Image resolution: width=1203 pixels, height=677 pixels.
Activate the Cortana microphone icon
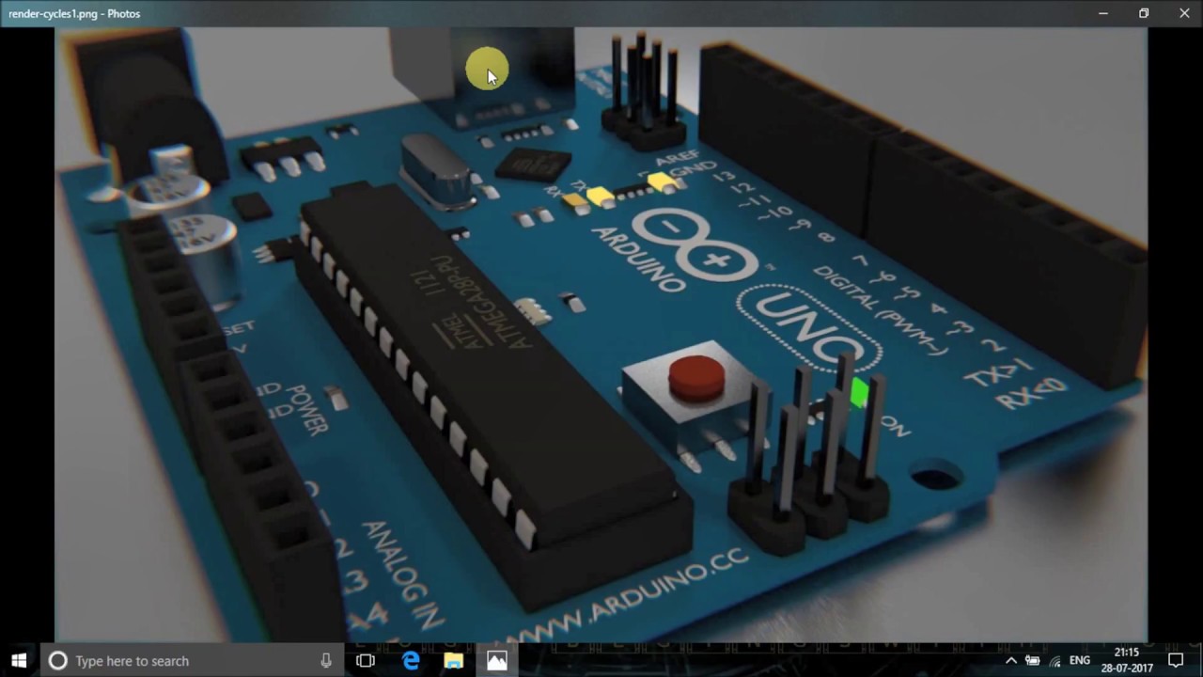(x=325, y=661)
